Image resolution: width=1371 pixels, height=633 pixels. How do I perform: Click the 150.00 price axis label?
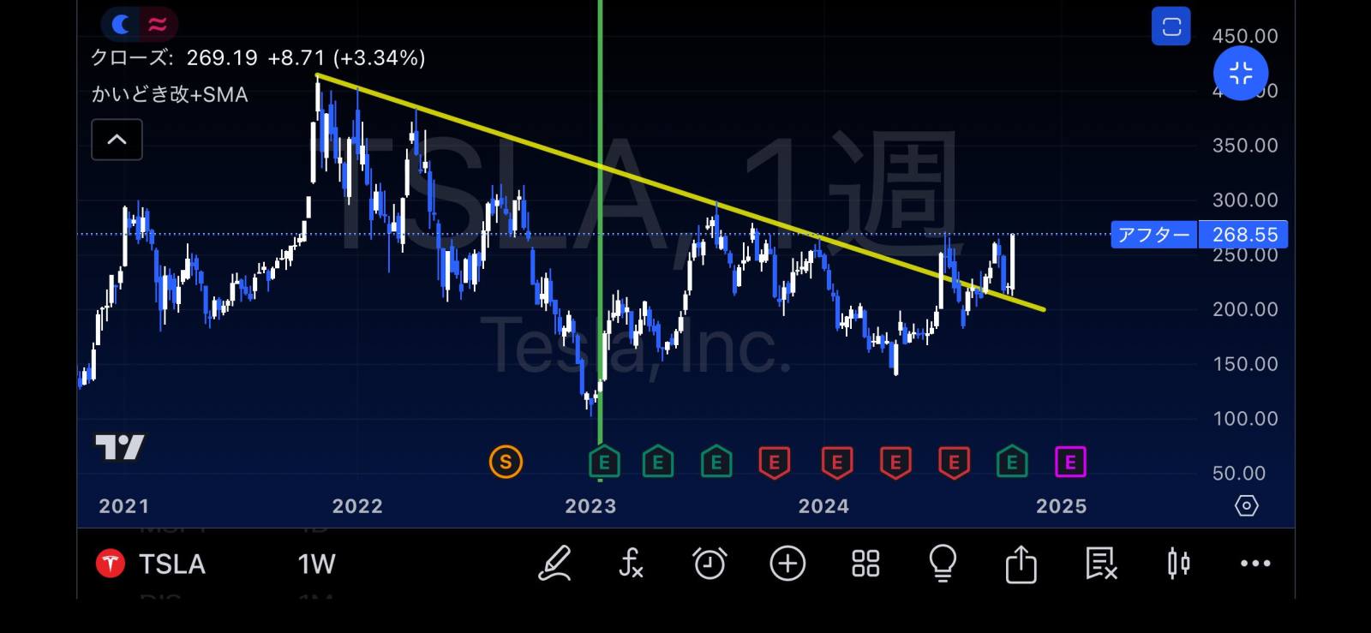tap(1244, 364)
